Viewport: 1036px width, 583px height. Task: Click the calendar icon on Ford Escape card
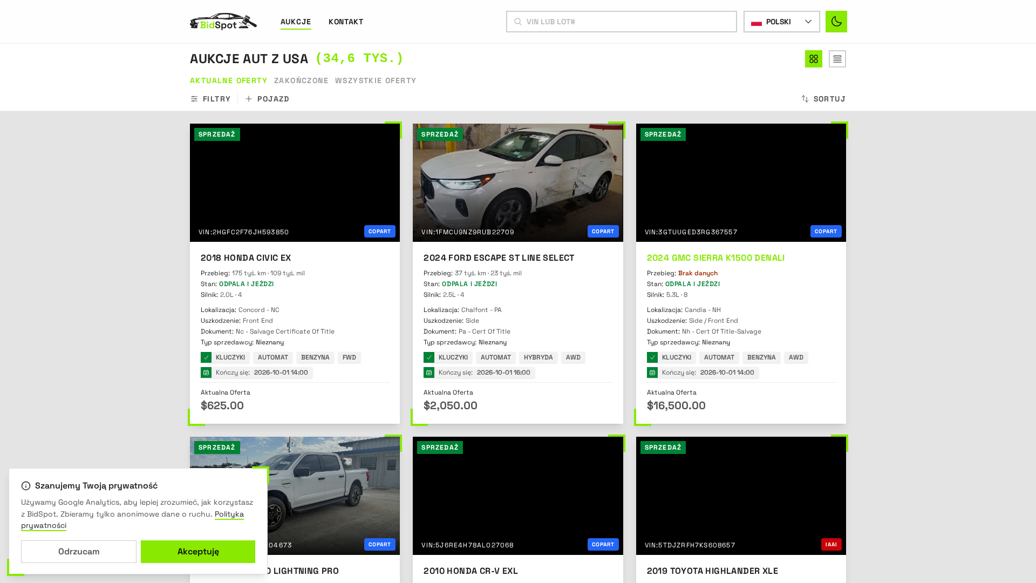429,372
